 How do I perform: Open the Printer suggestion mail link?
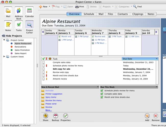click(x=54, y=94)
